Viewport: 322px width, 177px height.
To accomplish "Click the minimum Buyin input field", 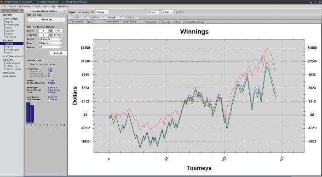I will (x=44, y=31).
